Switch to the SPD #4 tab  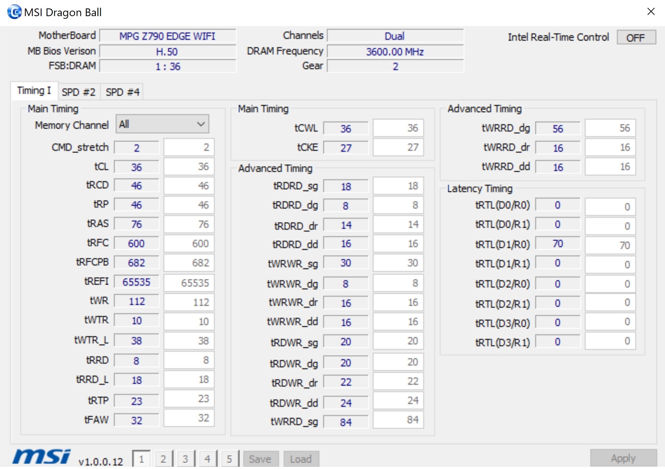pos(122,92)
